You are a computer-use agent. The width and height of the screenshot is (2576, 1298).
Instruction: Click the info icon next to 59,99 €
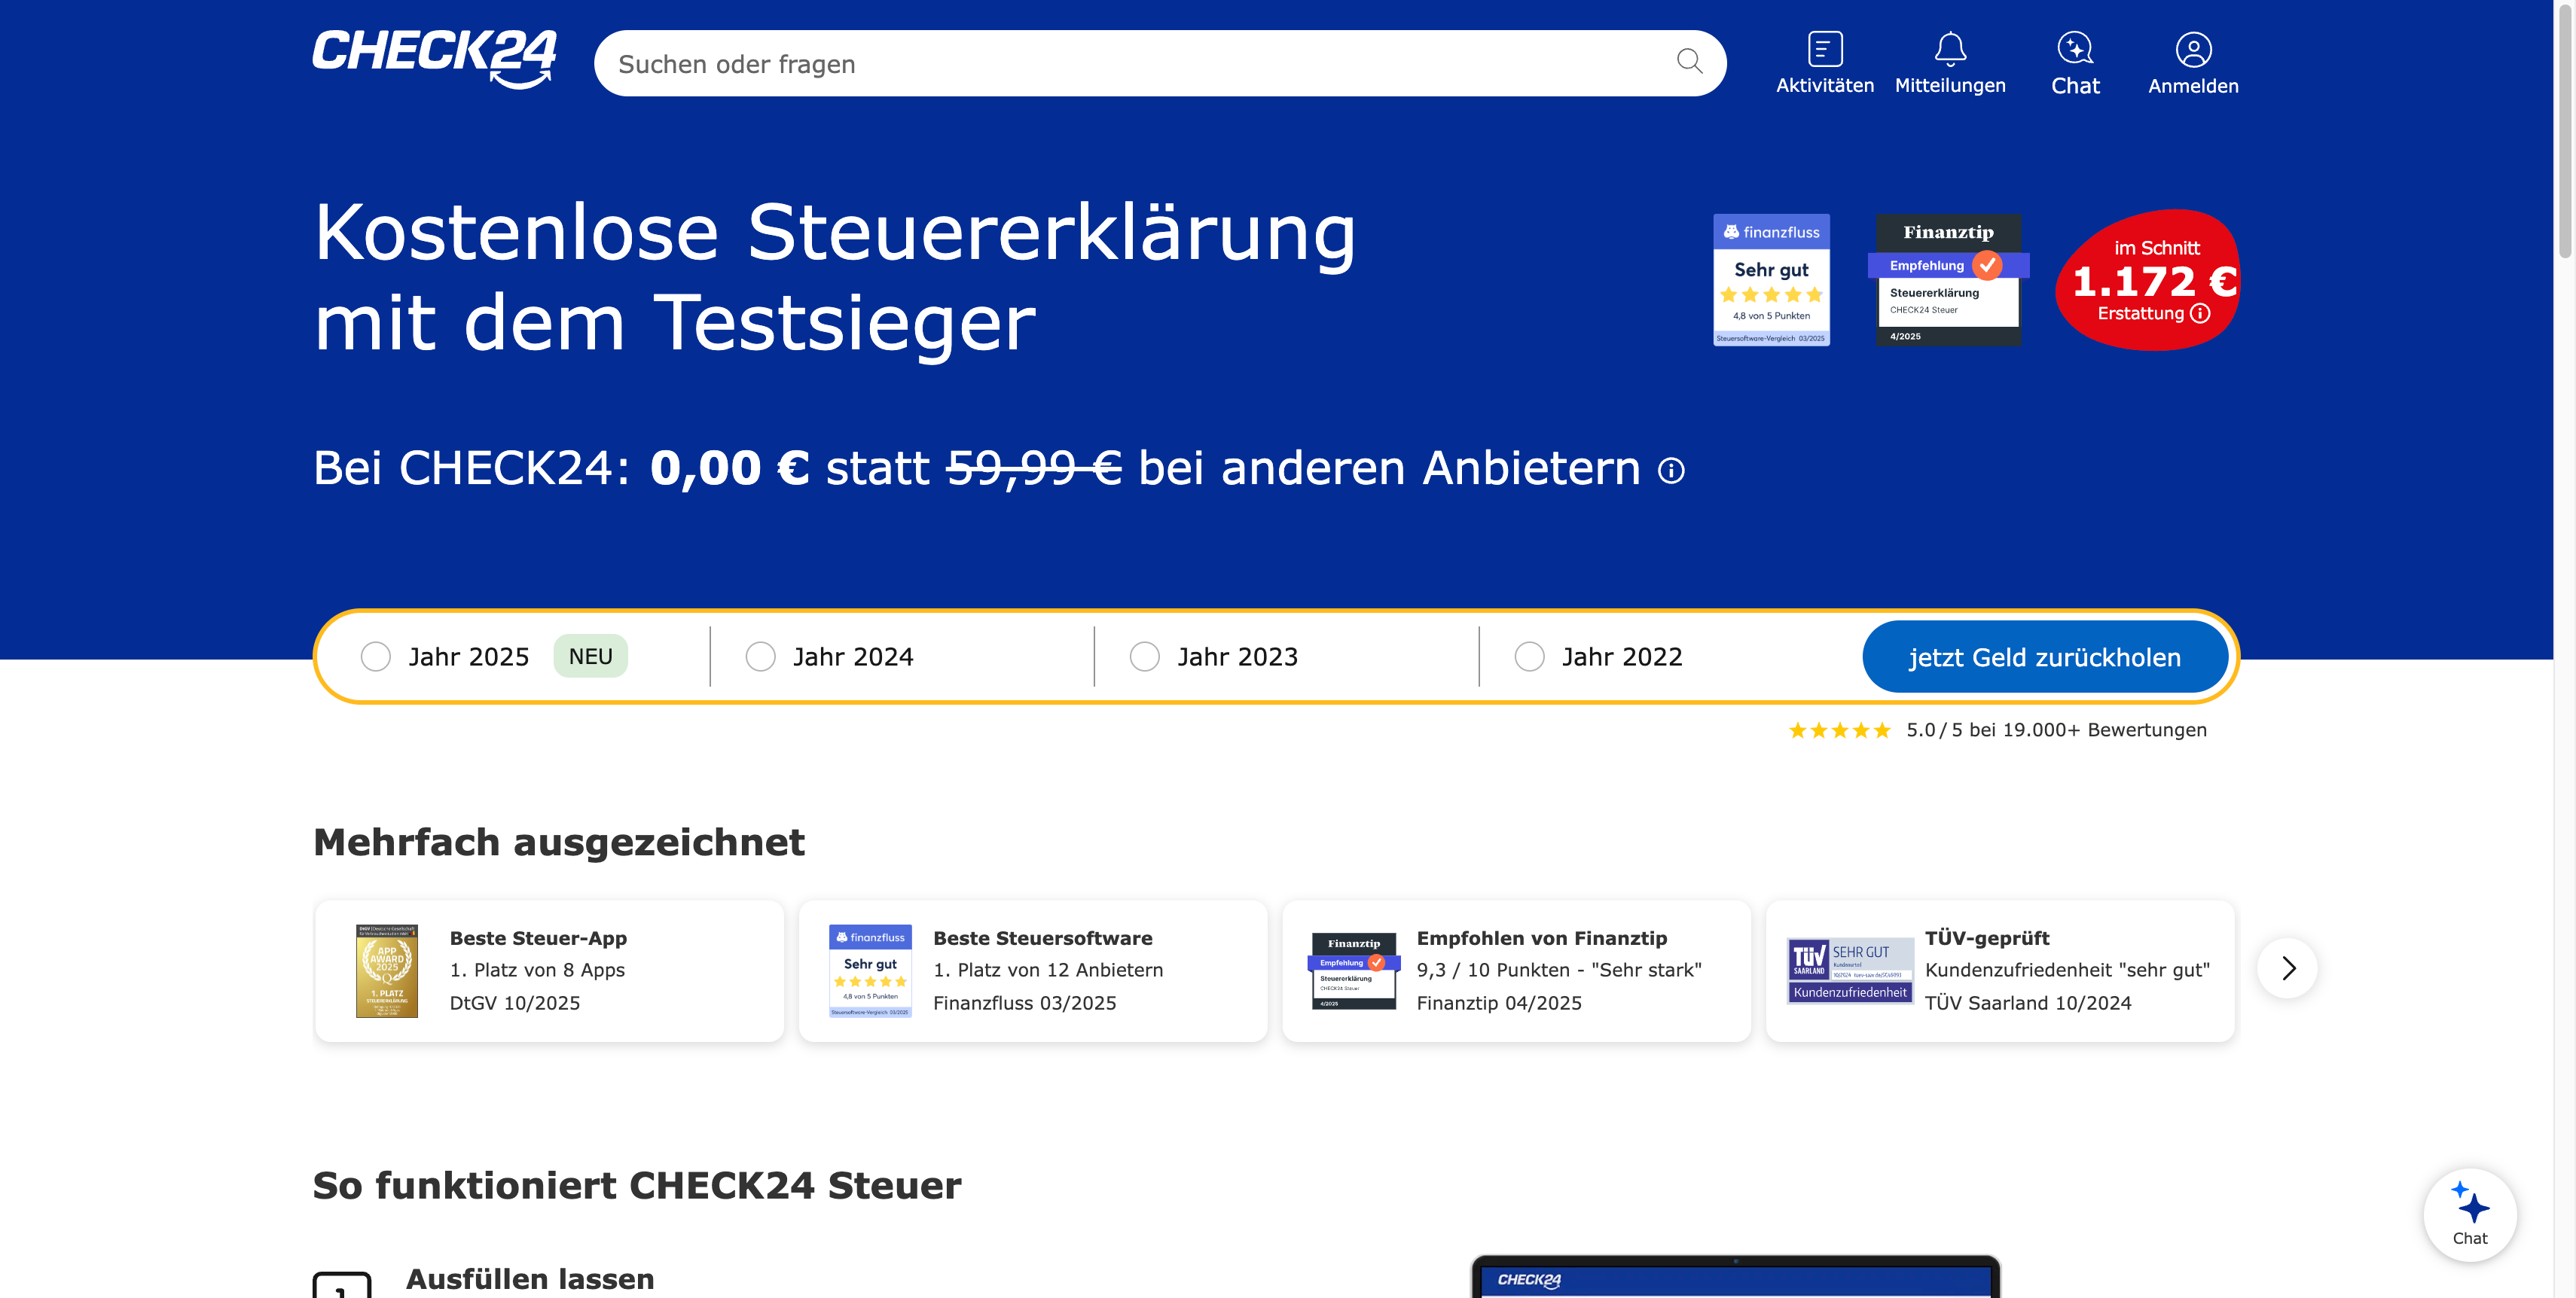[1669, 470]
